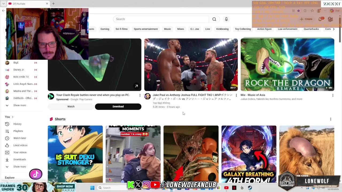Show more category chips with right arrow
Image resolution: width=342 pixels, height=192 pixels.
click(x=333, y=29)
